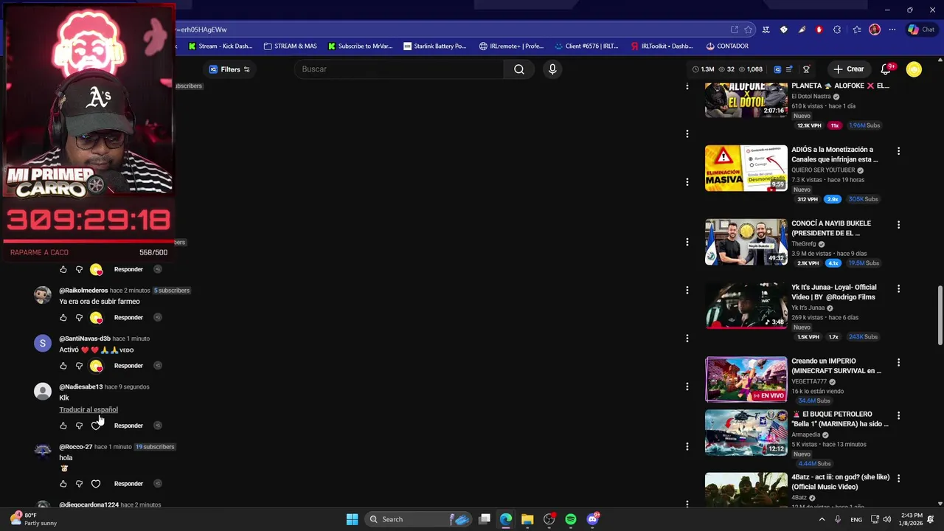Viewport: 944px width, 531px height.
Task: Click the Windows taskbar Search box
Action: pos(419,519)
